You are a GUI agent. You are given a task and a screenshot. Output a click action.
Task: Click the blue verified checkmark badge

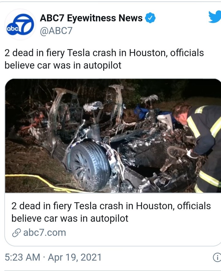point(150,18)
